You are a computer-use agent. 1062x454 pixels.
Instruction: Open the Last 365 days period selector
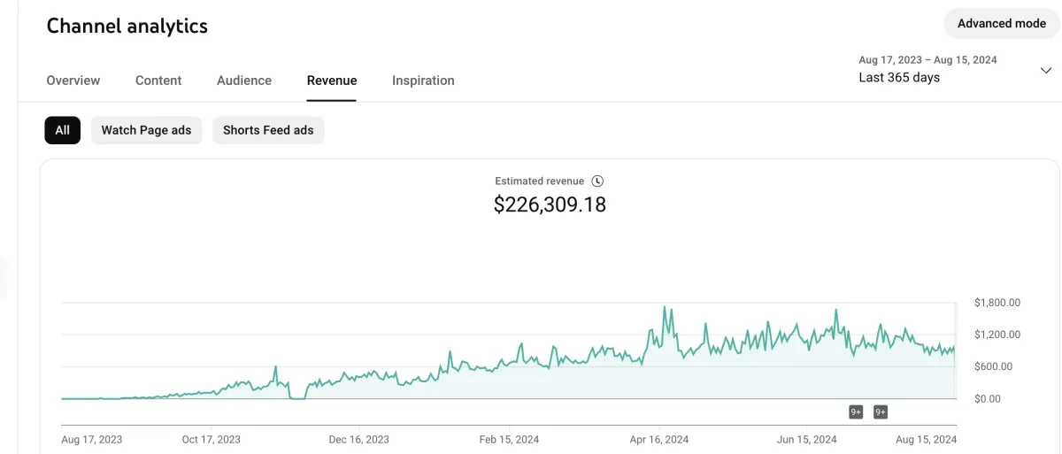(x=899, y=77)
